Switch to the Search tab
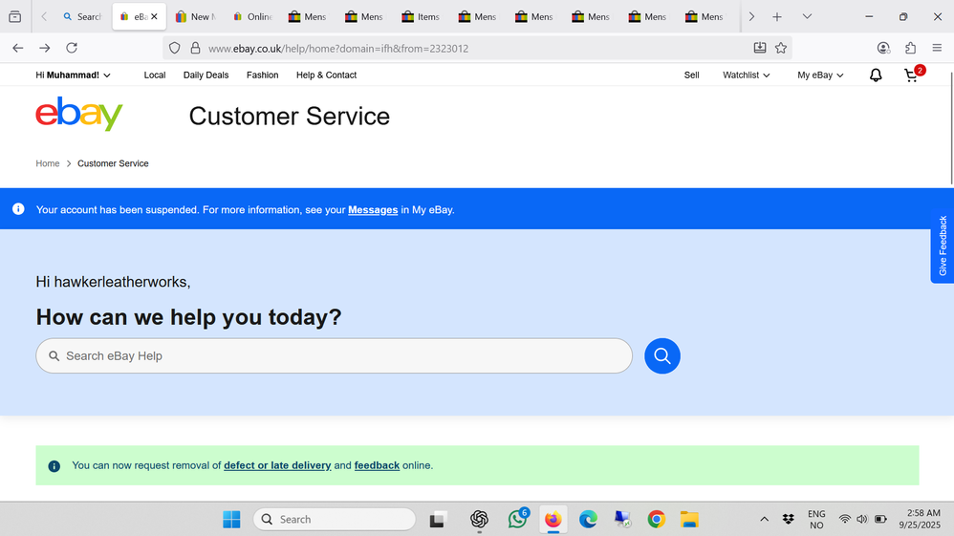 click(83, 17)
